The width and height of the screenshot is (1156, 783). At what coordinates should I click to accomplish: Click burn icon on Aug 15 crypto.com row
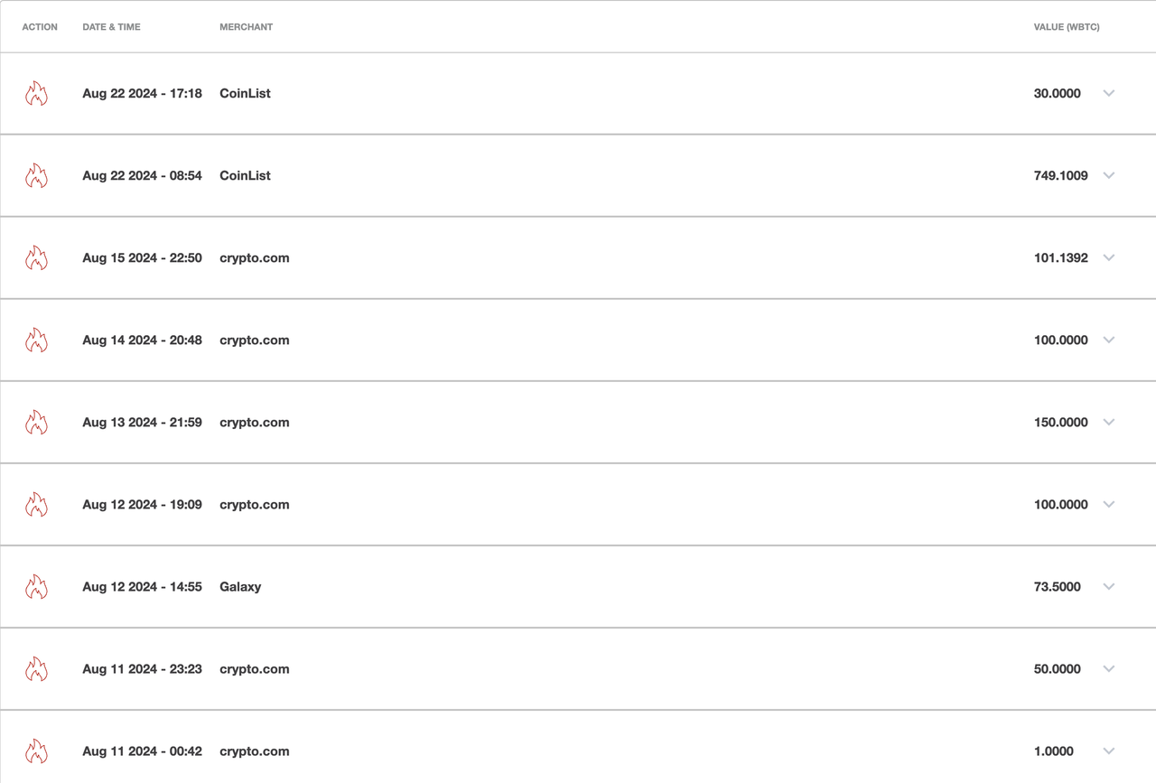(x=36, y=257)
